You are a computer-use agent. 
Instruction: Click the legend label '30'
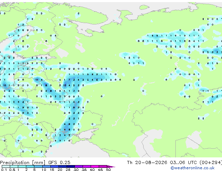(76, 170)
